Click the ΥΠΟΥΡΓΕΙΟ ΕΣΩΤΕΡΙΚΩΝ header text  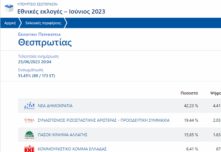click(37, 4)
